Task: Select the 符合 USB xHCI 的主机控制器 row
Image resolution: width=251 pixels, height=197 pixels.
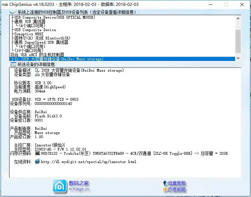Action: click(x=37, y=55)
